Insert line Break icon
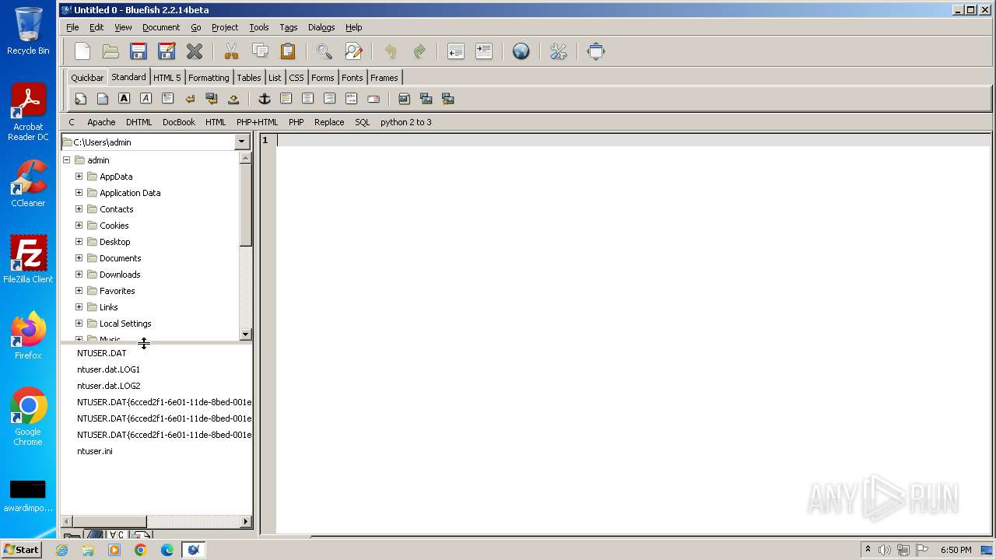Image resolution: width=996 pixels, height=560 pixels. point(189,99)
